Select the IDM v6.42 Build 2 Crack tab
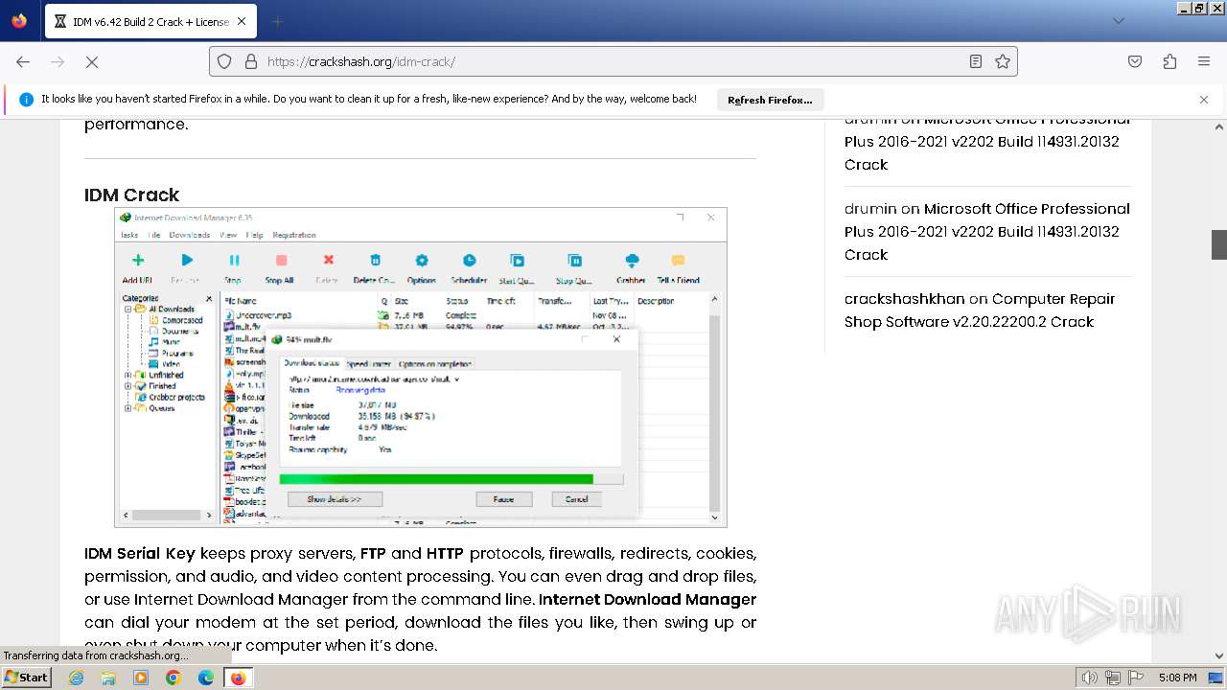Screen dimensions: 1227x690 tap(150, 21)
